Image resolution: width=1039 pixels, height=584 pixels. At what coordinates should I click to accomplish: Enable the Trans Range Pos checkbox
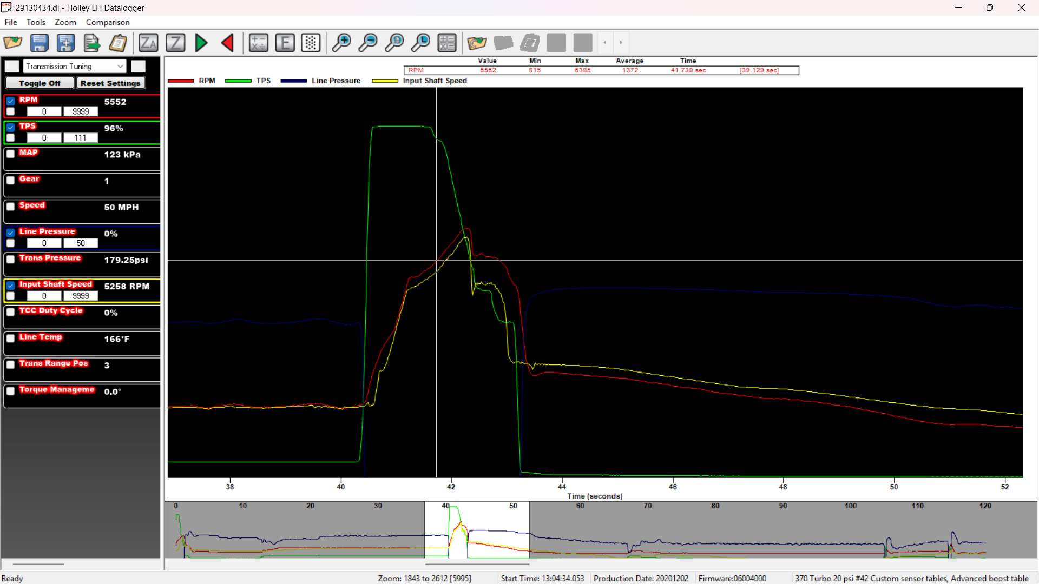point(10,364)
